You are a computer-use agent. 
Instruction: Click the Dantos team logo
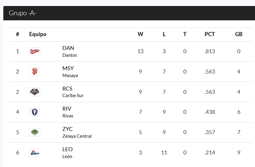point(34,51)
